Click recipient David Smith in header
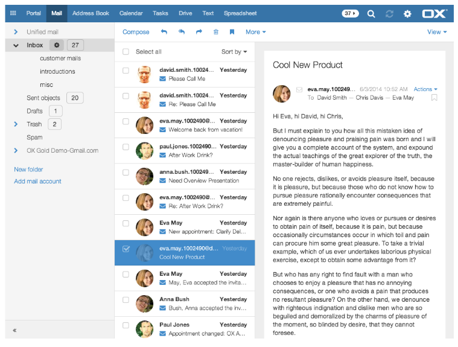458x347 pixels. [332, 98]
